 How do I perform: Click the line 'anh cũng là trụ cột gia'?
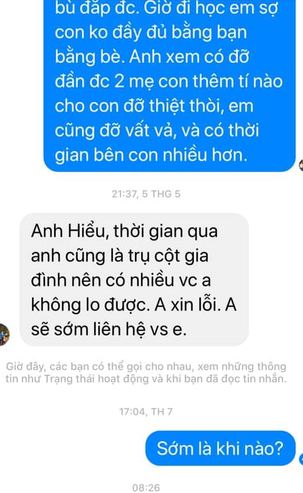(x=120, y=256)
